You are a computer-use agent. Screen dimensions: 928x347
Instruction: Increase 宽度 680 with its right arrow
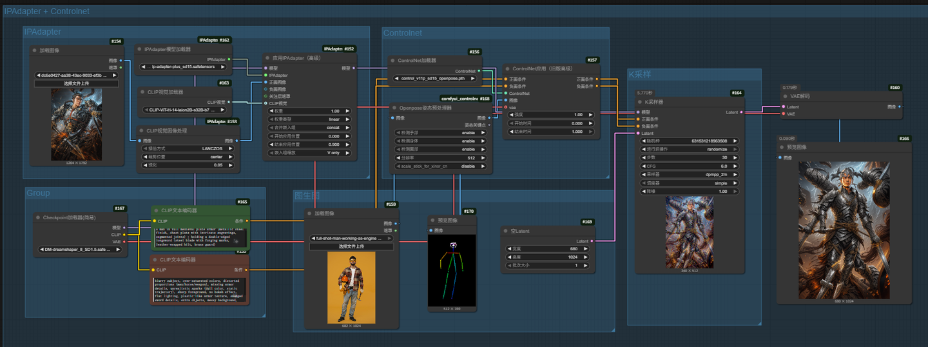tap(586, 249)
